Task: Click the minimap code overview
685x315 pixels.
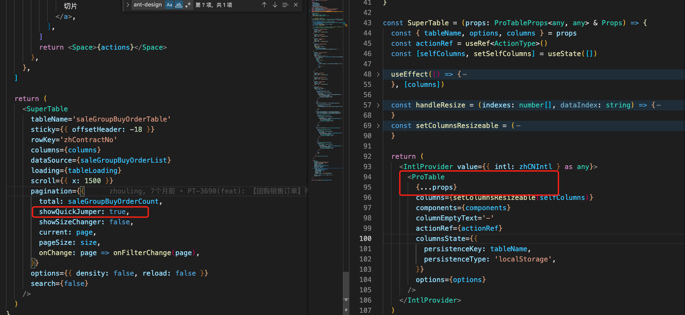Action: (328, 90)
